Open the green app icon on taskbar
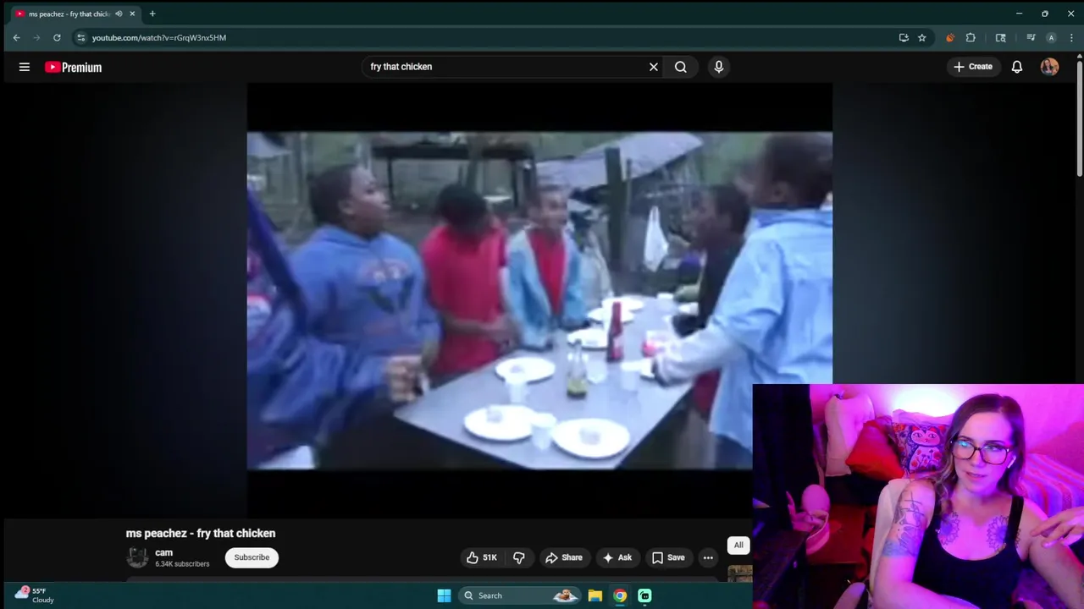The width and height of the screenshot is (1084, 609). [644, 595]
